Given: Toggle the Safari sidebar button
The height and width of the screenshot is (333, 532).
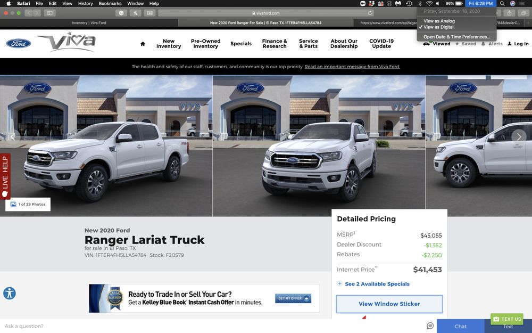Looking at the screenshot, I should (x=50, y=13).
